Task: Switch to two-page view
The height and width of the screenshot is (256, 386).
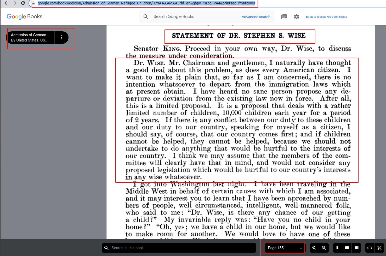Action: pyautogui.click(x=347, y=248)
